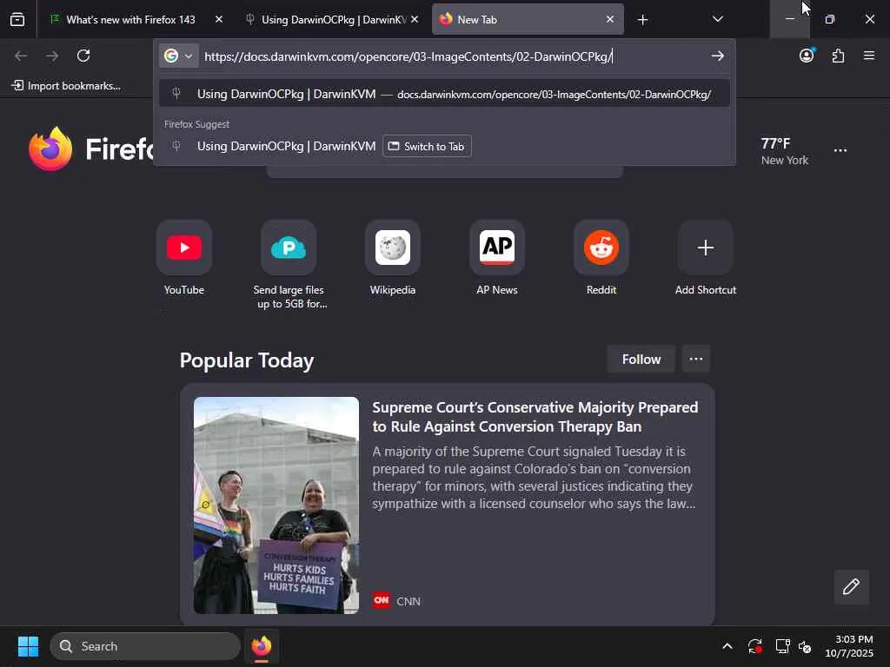Click the customize new tab pencil icon

click(x=852, y=586)
